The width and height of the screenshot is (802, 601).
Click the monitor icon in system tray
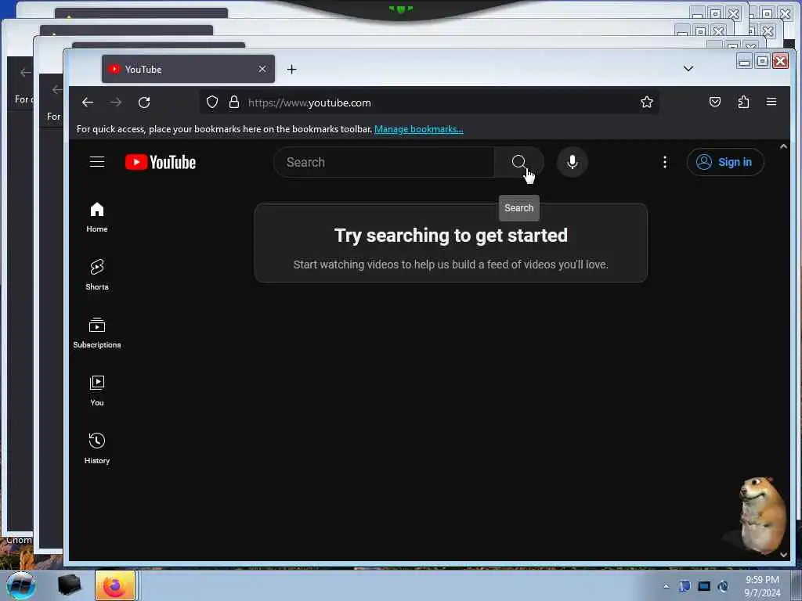click(x=704, y=586)
